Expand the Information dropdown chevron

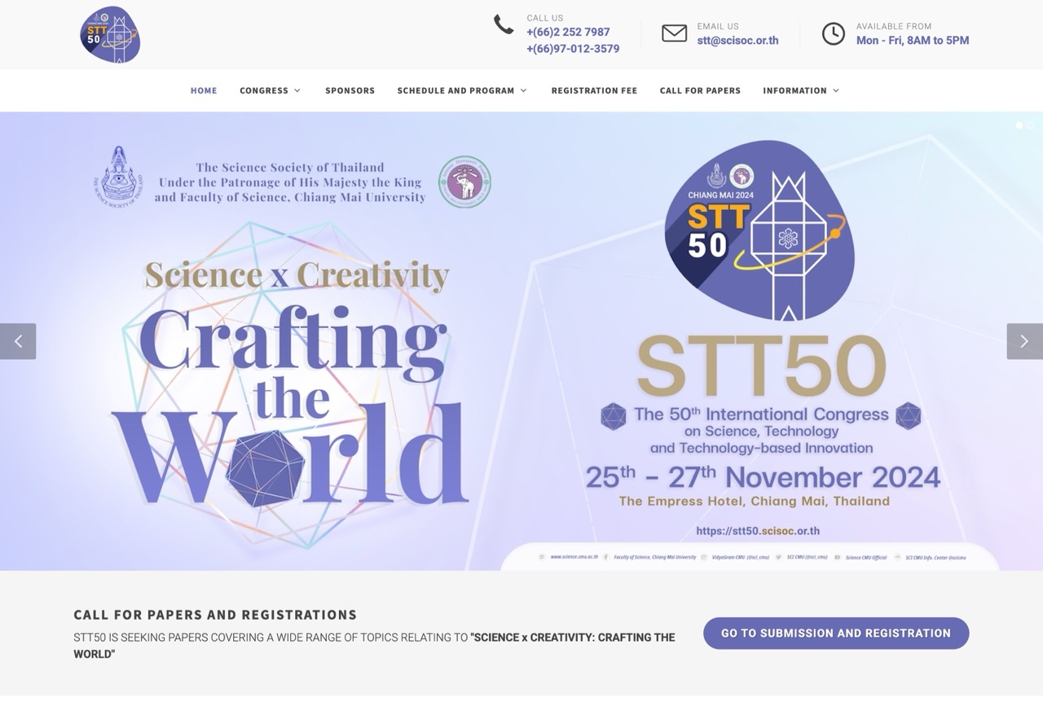[x=836, y=90]
